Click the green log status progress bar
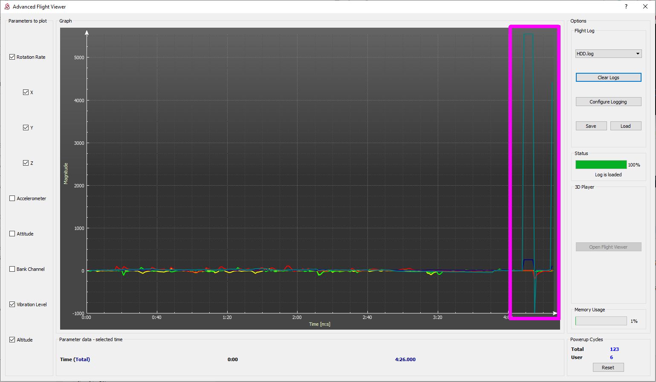656x382 pixels. 601,165
